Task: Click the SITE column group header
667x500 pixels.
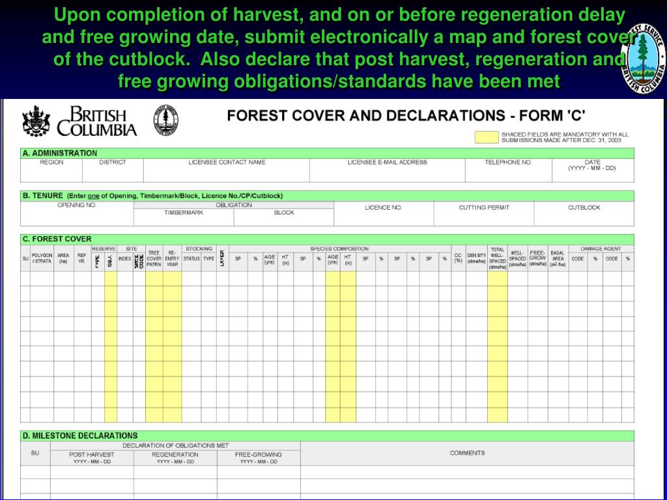Action: coord(132,249)
